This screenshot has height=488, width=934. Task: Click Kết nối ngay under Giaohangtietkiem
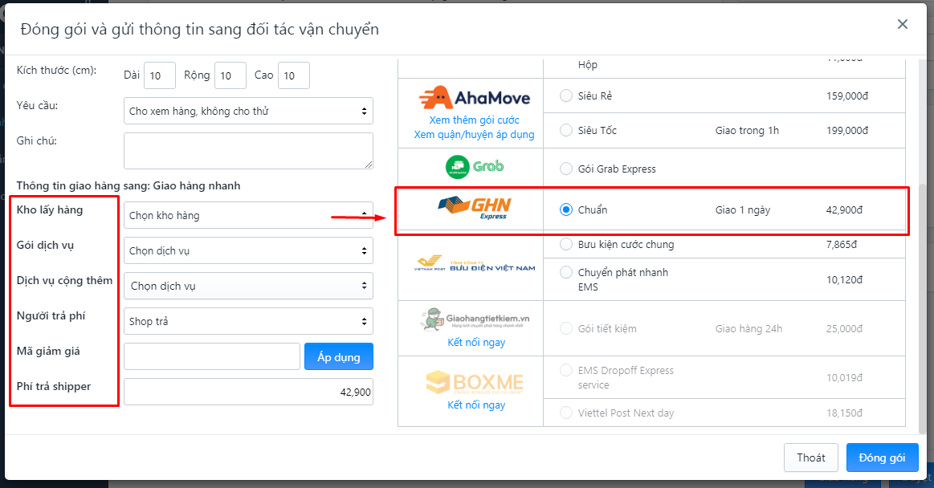coord(476,342)
